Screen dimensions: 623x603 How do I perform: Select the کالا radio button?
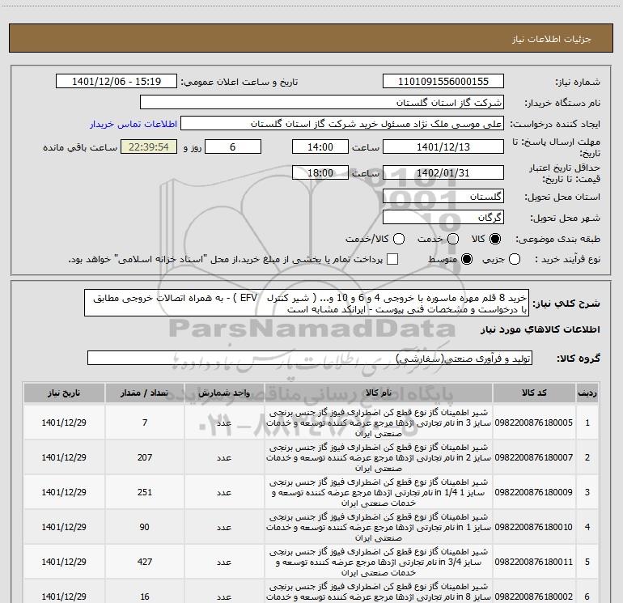click(x=495, y=239)
